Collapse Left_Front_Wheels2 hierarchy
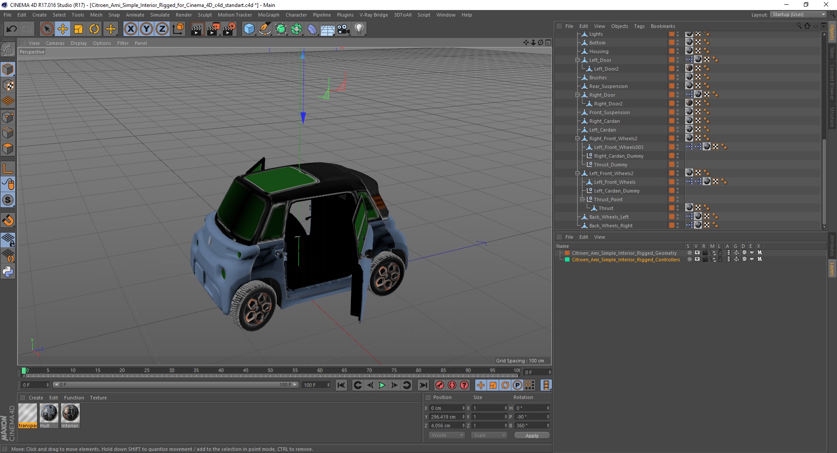Screen dimensions: 837x453 pyautogui.click(x=577, y=173)
